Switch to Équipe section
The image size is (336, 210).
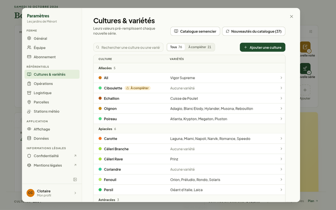(x=52, y=48)
